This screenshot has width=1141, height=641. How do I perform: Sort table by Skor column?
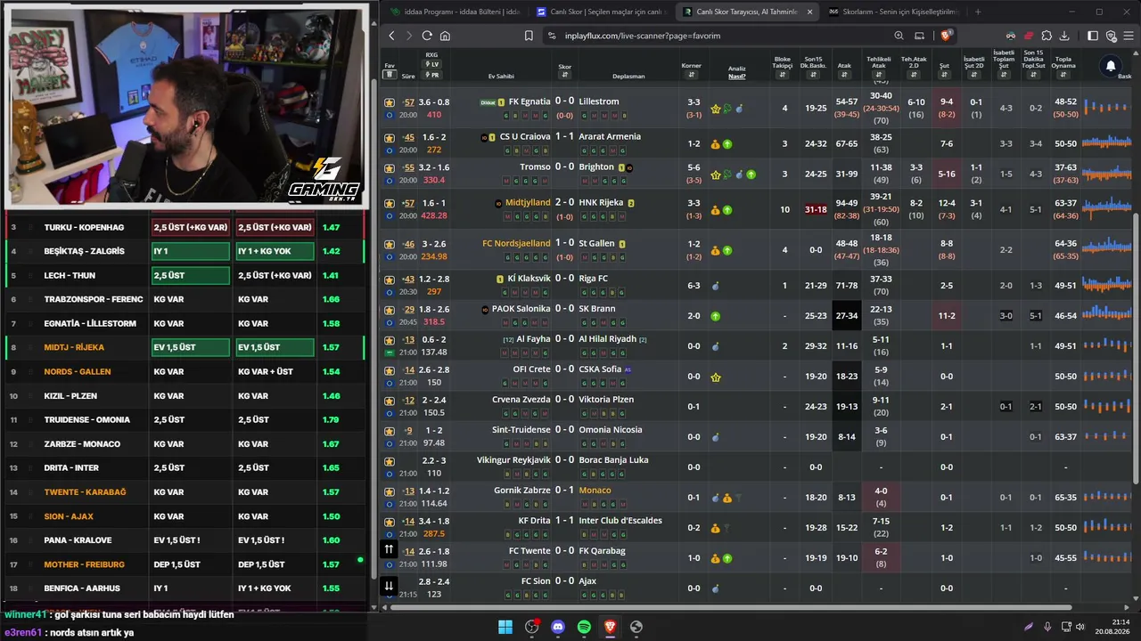point(564,76)
